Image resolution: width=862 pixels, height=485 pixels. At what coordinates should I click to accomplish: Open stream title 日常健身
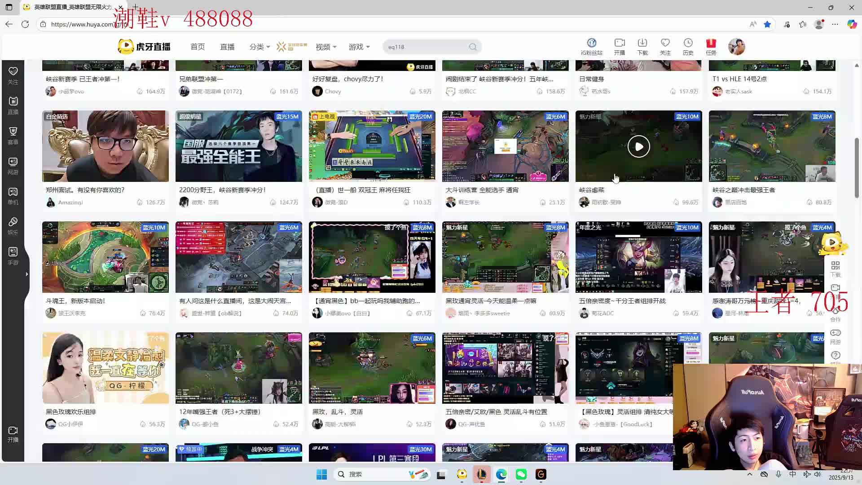click(x=591, y=79)
